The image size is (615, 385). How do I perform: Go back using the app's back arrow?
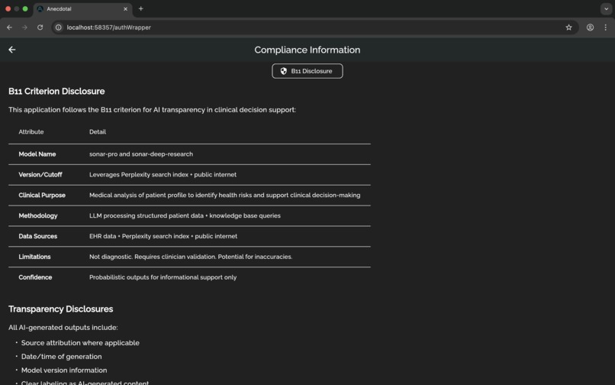[x=11, y=50]
